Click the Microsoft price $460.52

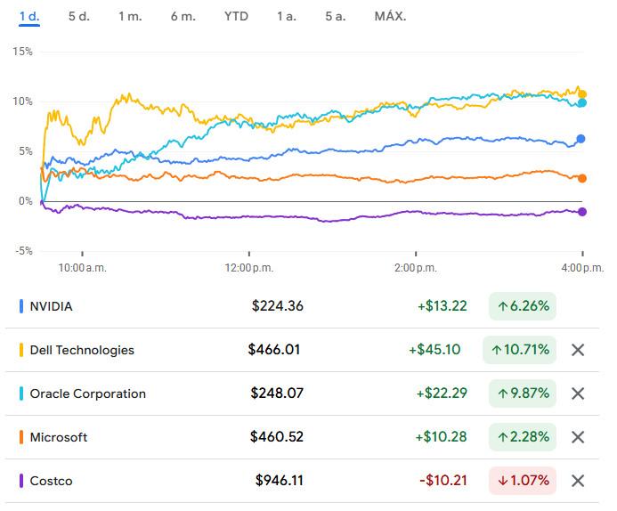tap(277, 437)
